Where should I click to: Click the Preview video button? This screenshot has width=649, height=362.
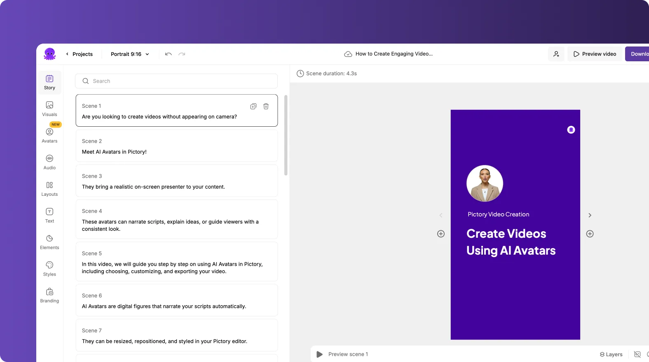pyautogui.click(x=595, y=54)
